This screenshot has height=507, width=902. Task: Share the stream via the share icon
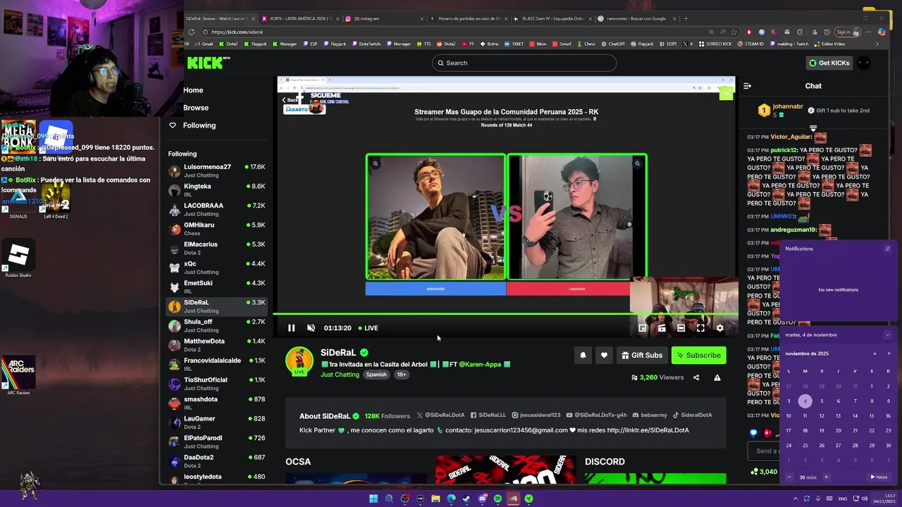click(x=696, y=377)
